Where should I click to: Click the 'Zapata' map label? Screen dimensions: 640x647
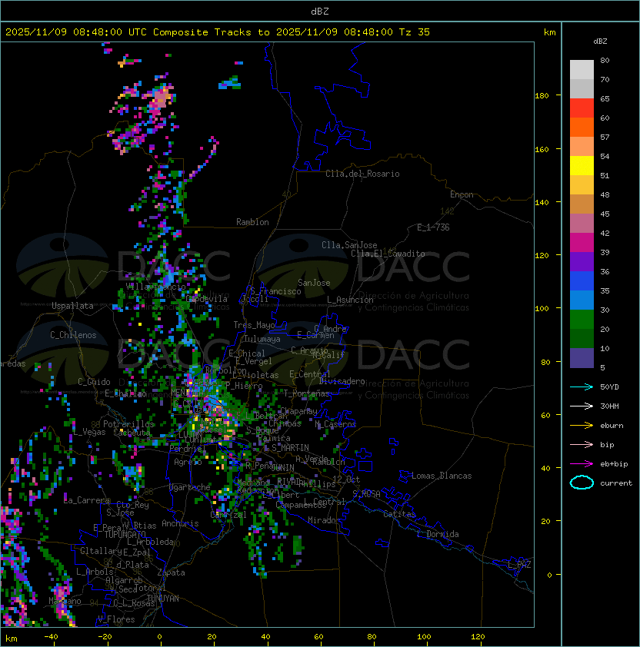[171, 572]
